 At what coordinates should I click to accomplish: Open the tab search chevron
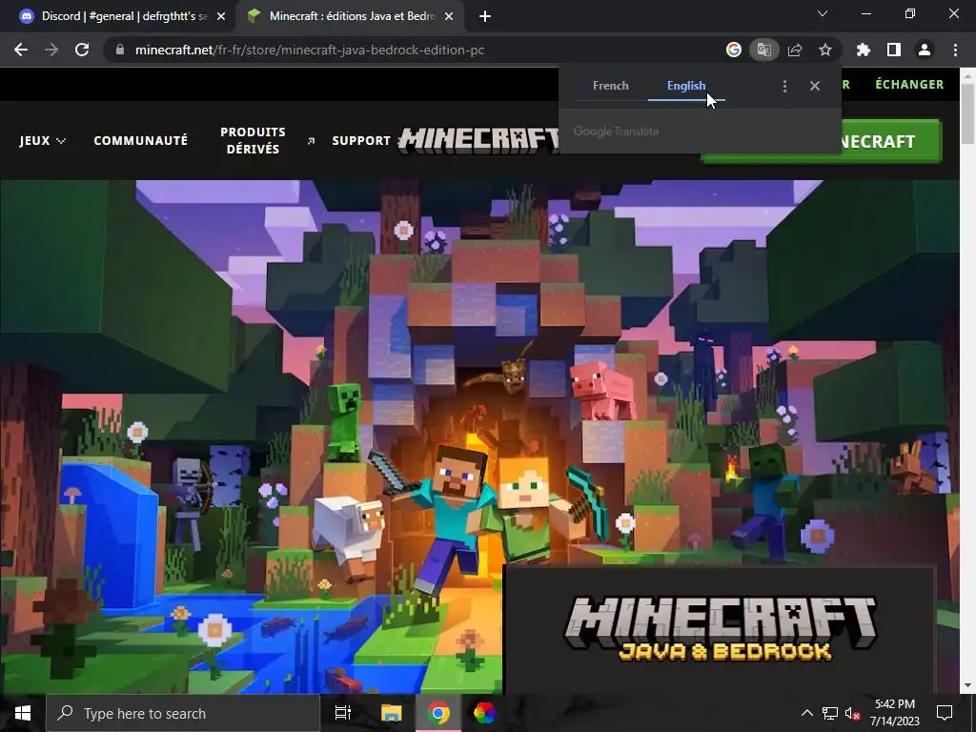(823, 13)
